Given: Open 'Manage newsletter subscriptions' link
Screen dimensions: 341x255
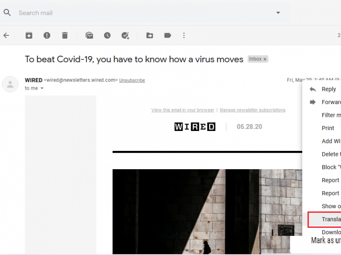Looking at the screenshot, I should (x=252, y=110).
